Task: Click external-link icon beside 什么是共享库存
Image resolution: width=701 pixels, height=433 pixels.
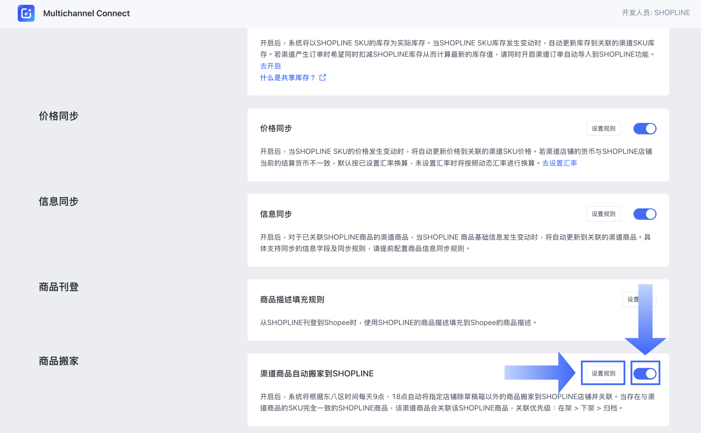Action: [x=322, y=78]
